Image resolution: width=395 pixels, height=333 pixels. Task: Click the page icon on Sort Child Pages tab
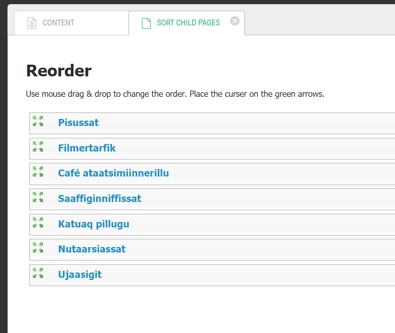click(146, 23)
